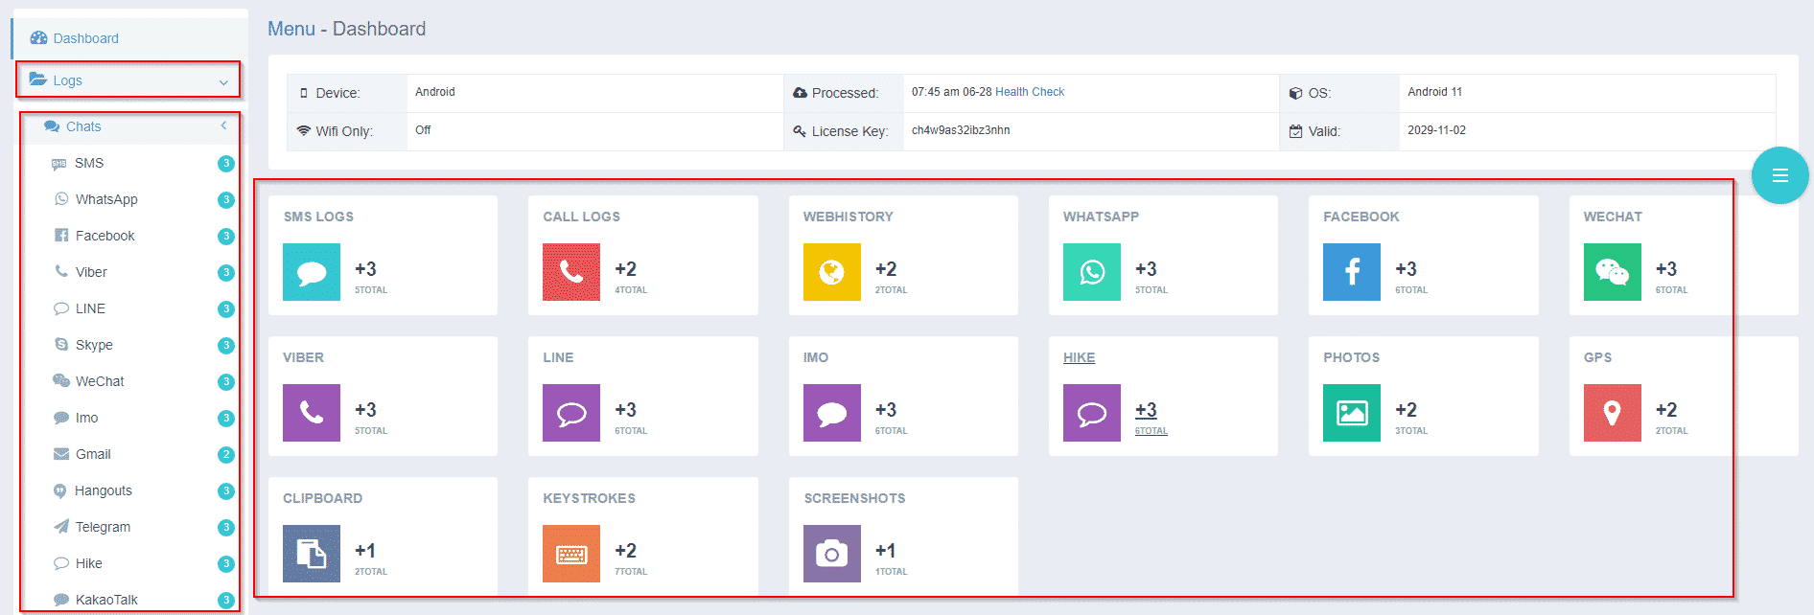The height and width of the screenshot is (615, 1814).
Task: Click the GPS location pin icon
Action: (x=1612, y=413)
